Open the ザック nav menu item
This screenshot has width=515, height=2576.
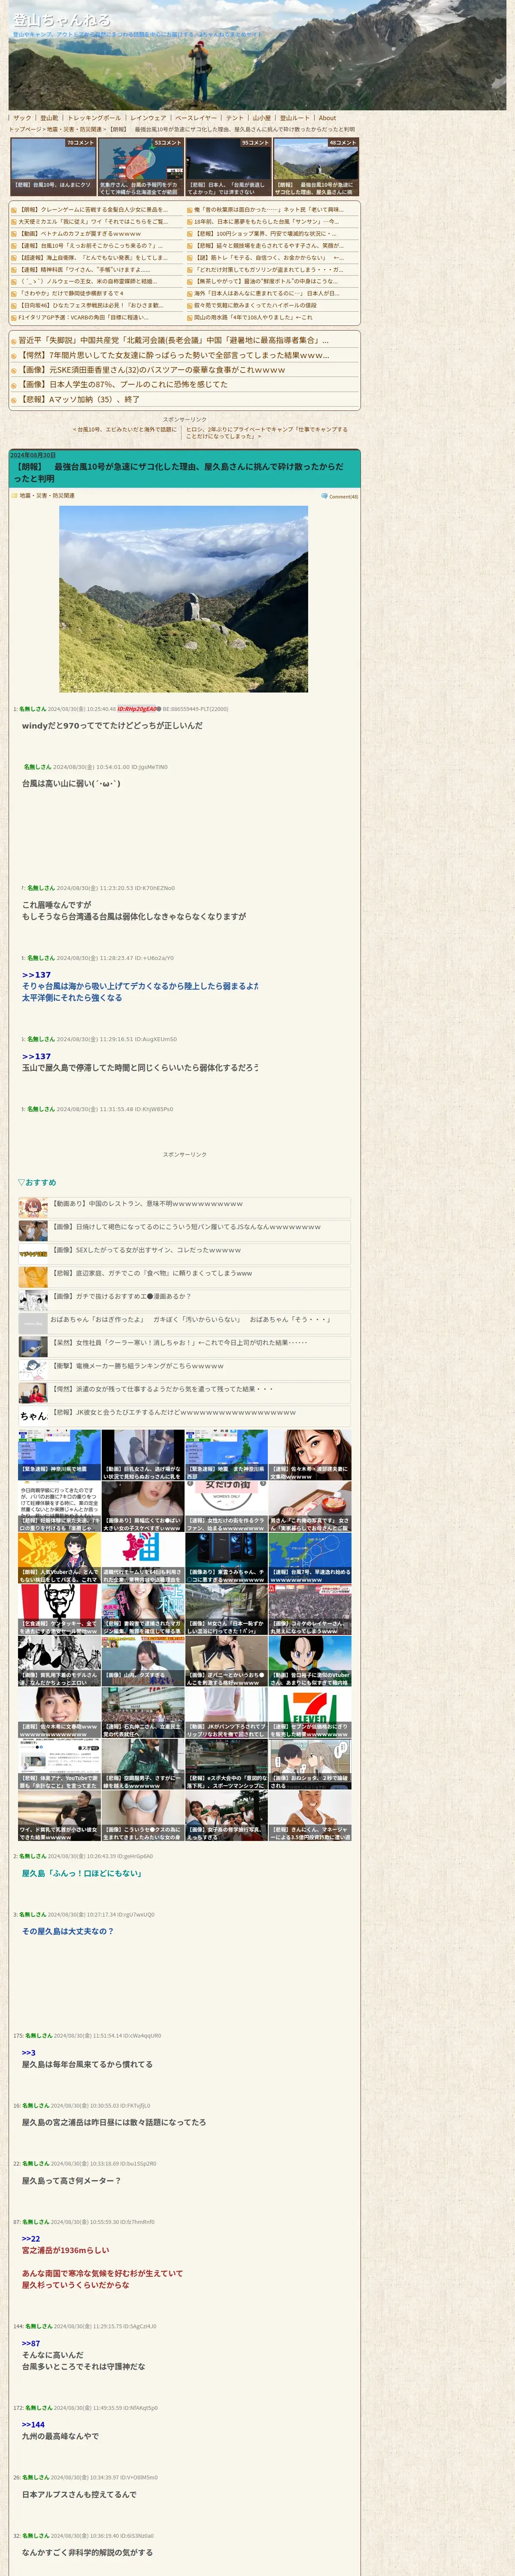point(22,118)
